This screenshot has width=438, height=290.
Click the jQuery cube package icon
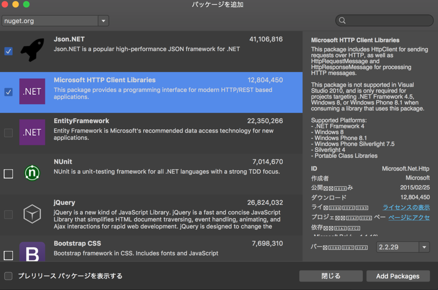pyautogui.click(x=32, y=214)
